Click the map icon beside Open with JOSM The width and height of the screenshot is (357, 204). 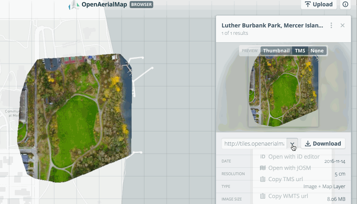click(262, 168)
